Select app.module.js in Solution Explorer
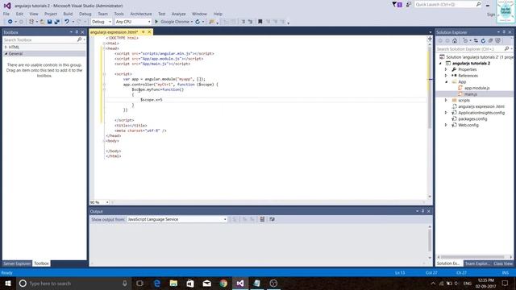The width and height of the screenshot is (516, 290). 476,88
